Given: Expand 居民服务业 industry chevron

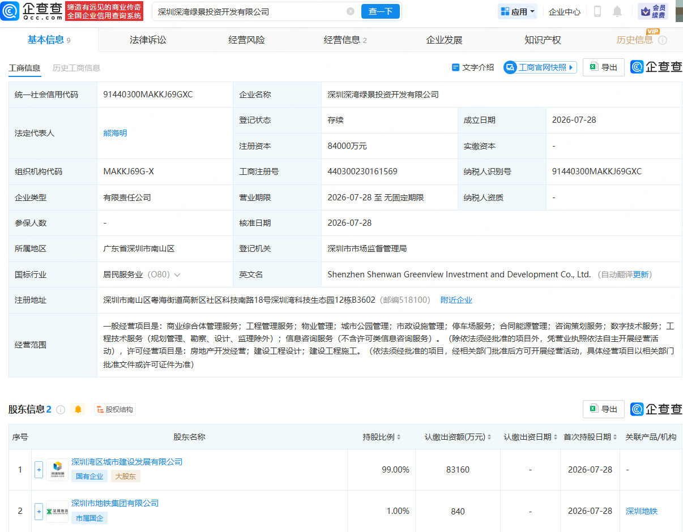Looking at the screenshot, I should tap(177, 274).
